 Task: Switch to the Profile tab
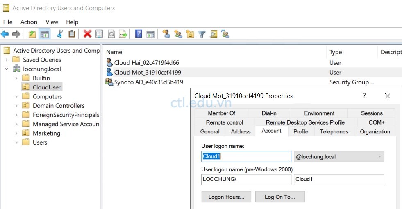click(301, 131)
